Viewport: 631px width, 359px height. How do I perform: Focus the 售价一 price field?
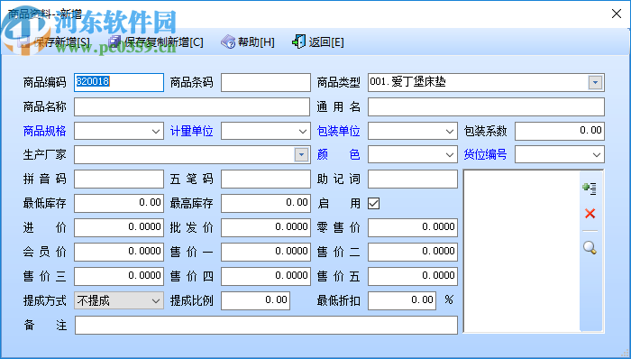[266, 252]
